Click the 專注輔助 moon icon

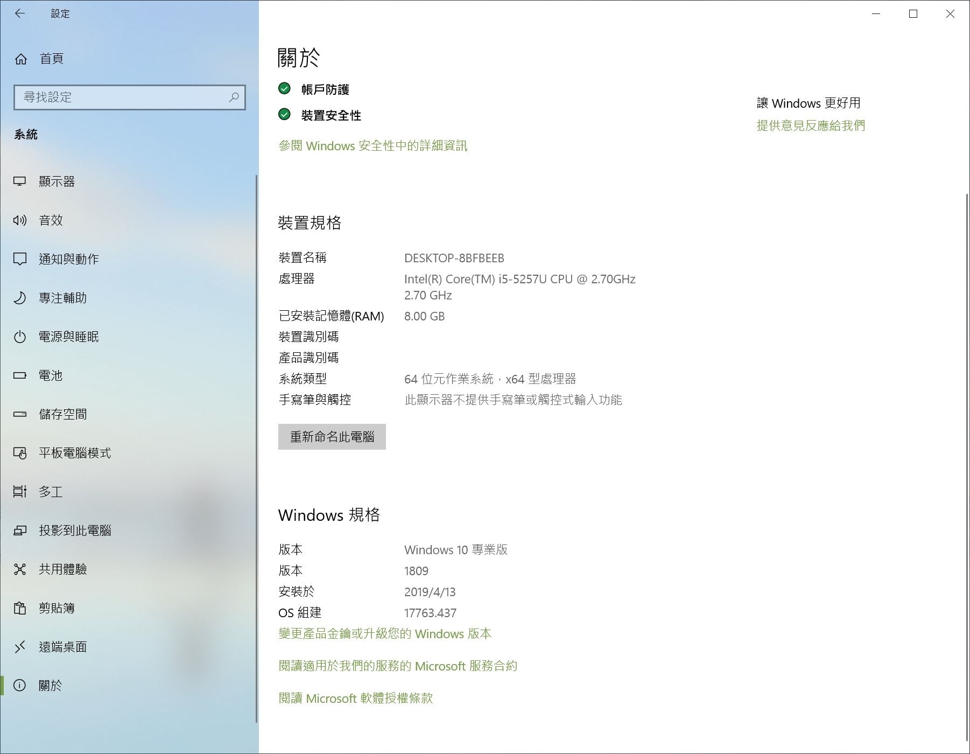(x=20, y=298)
